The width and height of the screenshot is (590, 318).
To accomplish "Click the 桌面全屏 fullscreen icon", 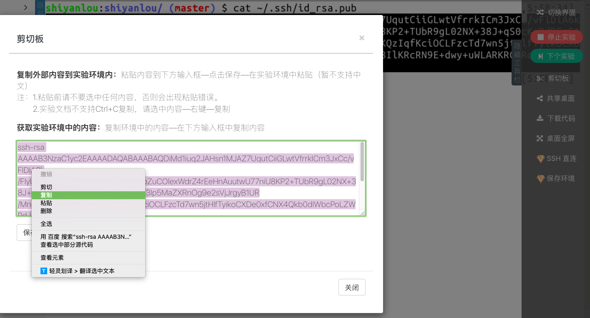I will coord(540,138).
